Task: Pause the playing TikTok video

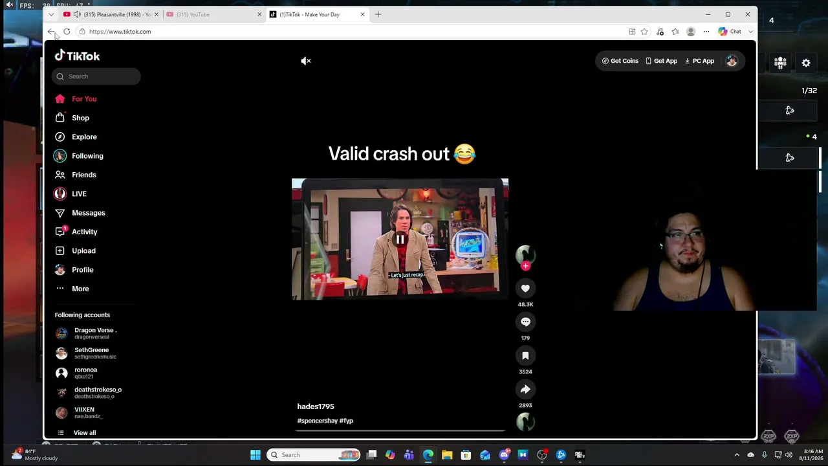Action: point(400,239)
